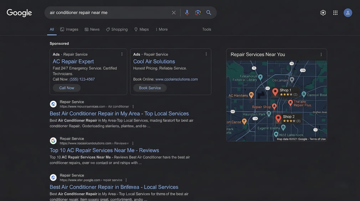Open the Tools search options
Image resolution: width=360 pixels, height=201 pixels.
(207, 29)
